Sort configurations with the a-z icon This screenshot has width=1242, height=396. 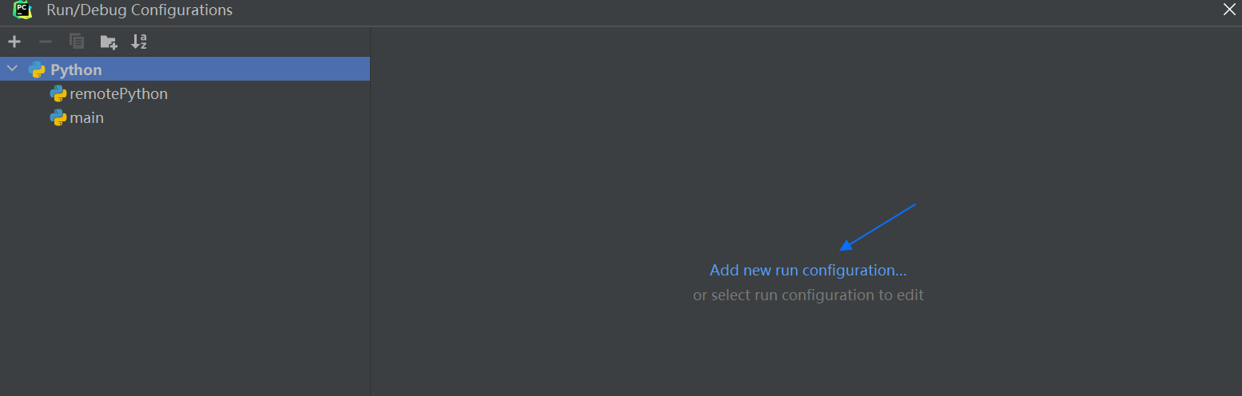click(139, 42)
